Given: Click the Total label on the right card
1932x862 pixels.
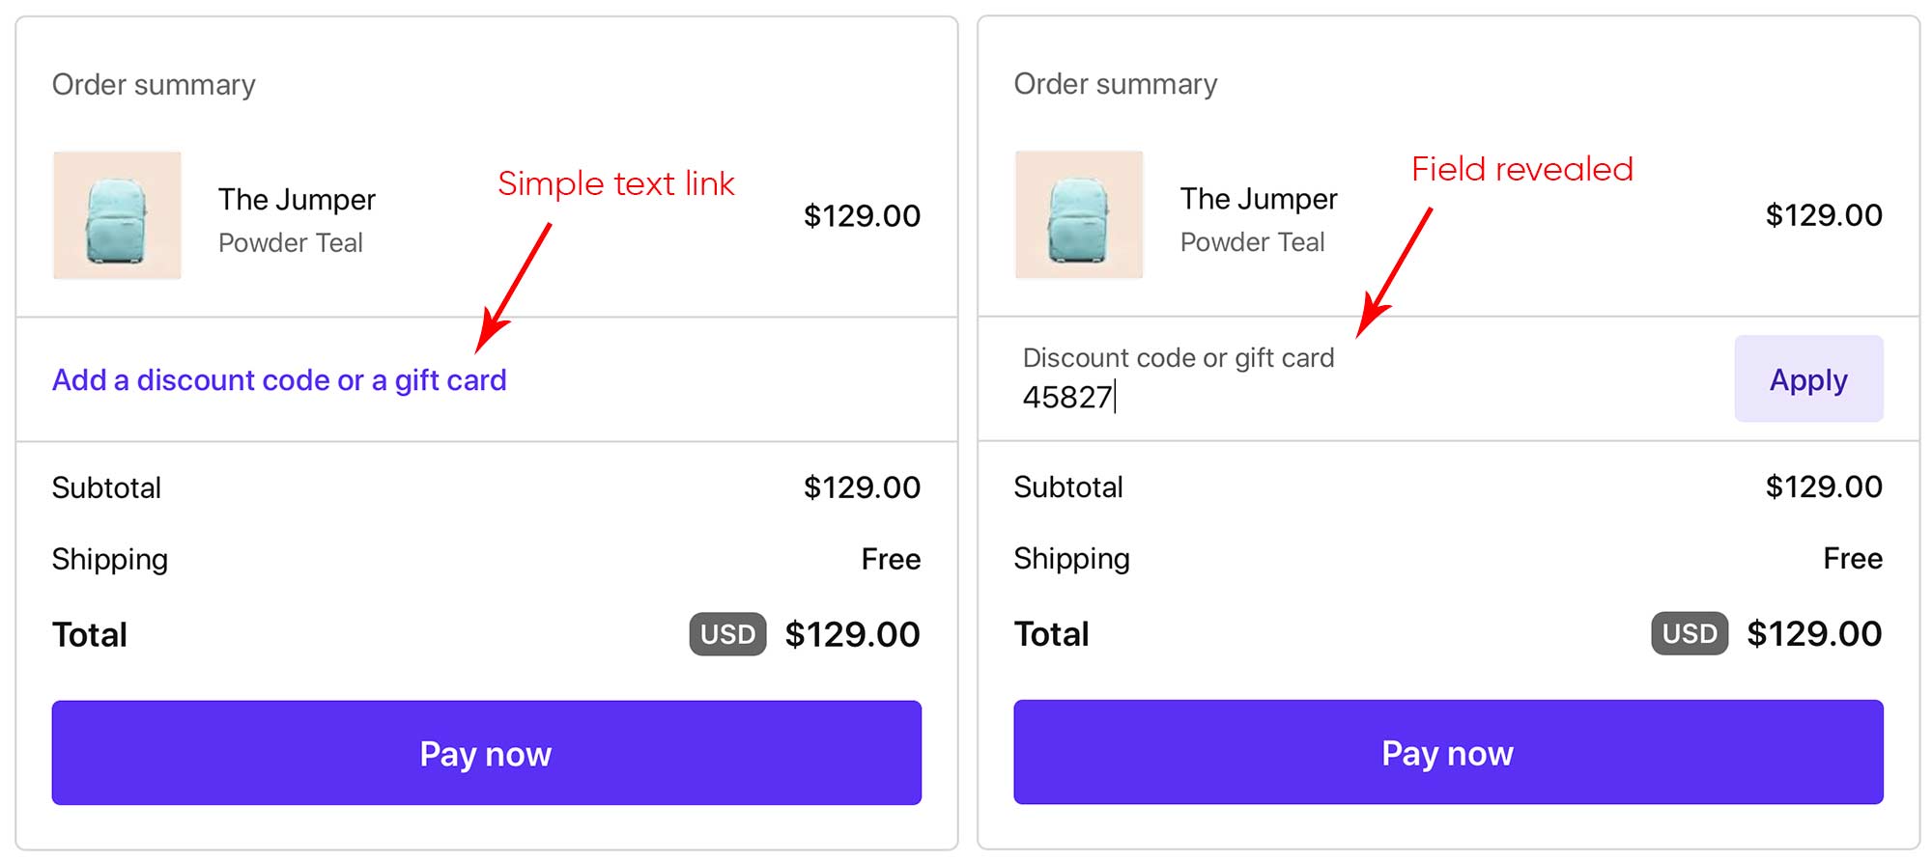Looking at the screenshot, I should click(1051, 634).
